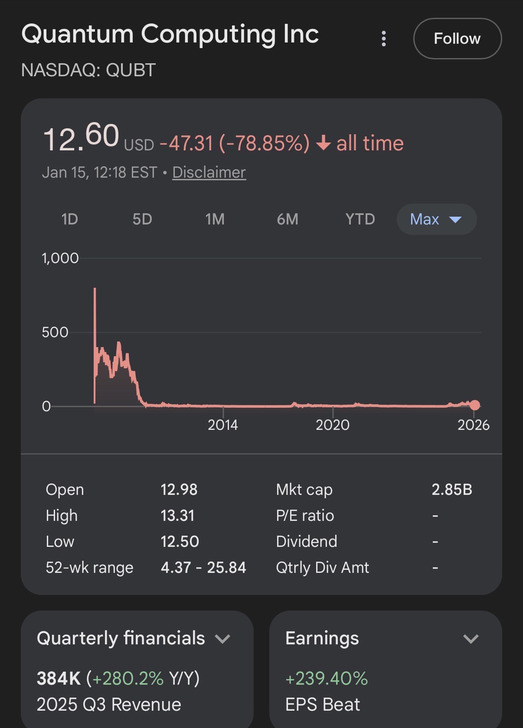Click the Mkt cap 2.85B value
The height and width of the screenshot is (728, 523).
coord(451,490)
